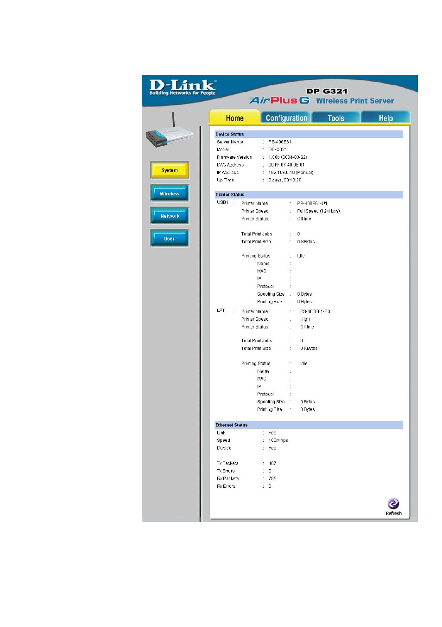Click the print server device picture
442x627 pixels.
tap(169, 130)
